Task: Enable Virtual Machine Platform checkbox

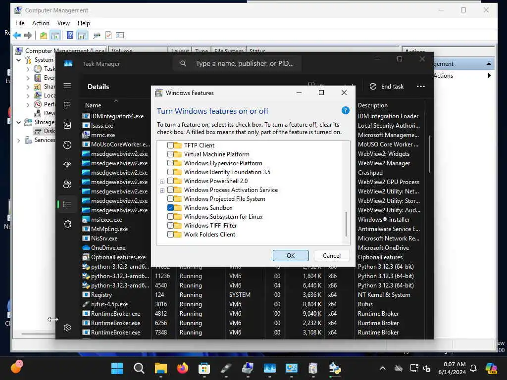Action: [170, 154]
